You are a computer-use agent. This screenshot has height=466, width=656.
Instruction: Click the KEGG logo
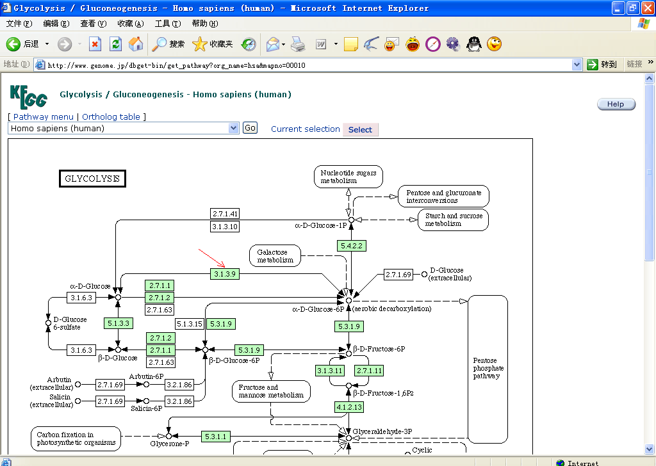[28, 96]
